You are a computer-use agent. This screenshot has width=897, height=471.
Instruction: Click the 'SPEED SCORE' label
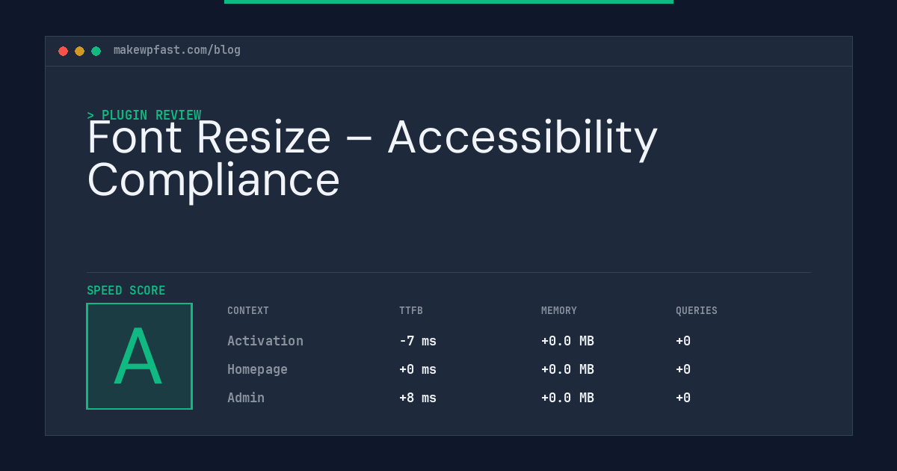click(126, 291)
